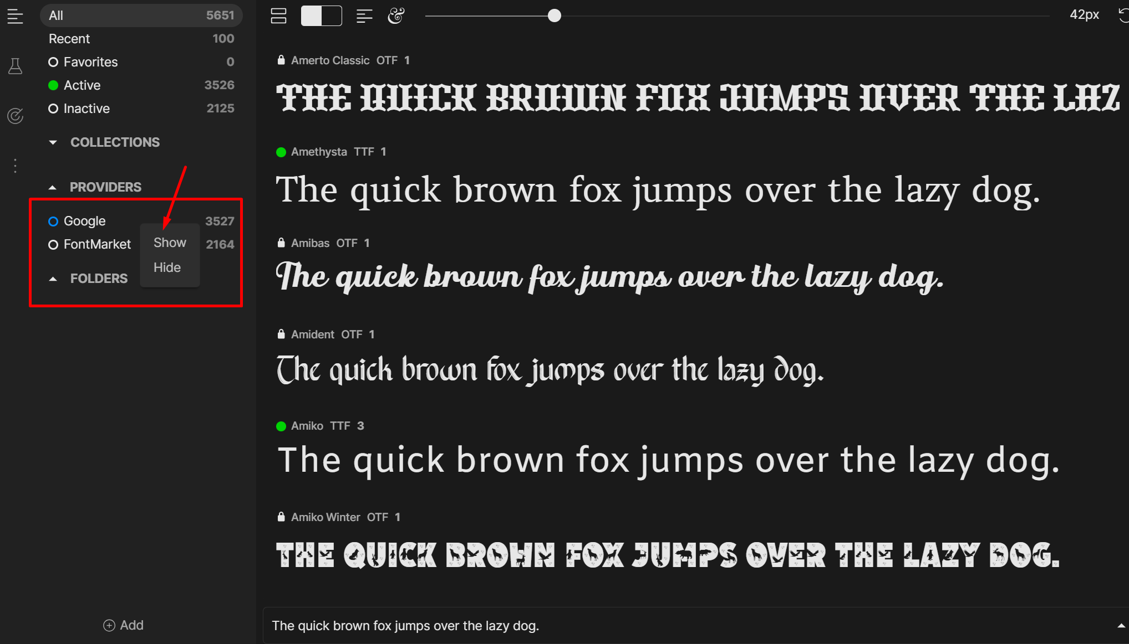
Task: Choose Hide from the context menu
Action: point(167,267)
